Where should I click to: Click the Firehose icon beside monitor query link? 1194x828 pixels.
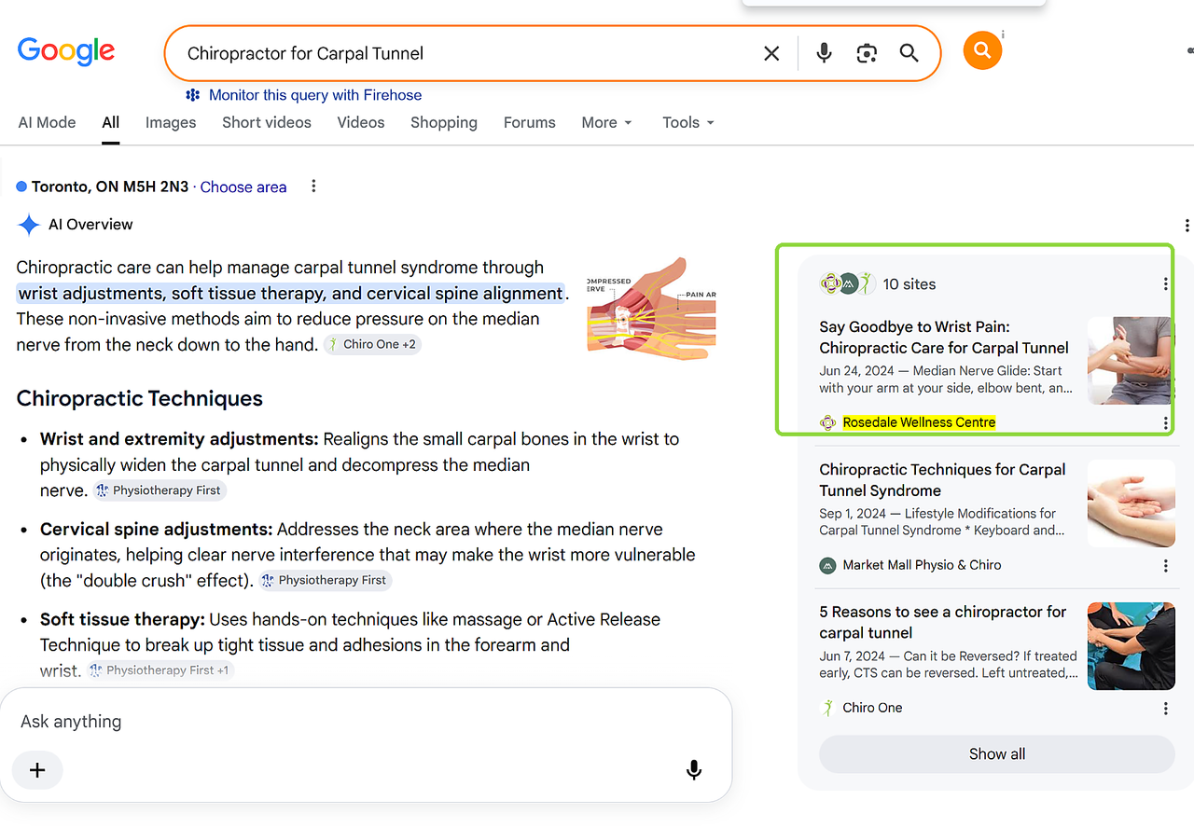click(193, 95)
